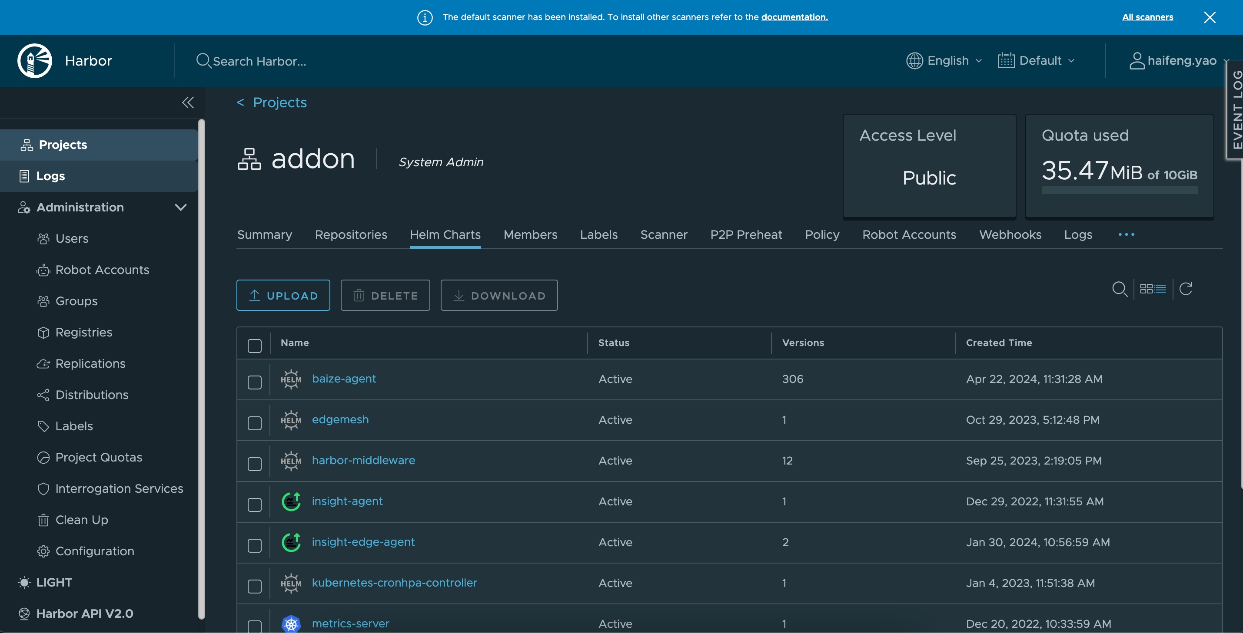The height and width of the screenshot is (633, 1243).
Task: Open the Robot Accounts tab for addon project
Action: pos(909,235)
